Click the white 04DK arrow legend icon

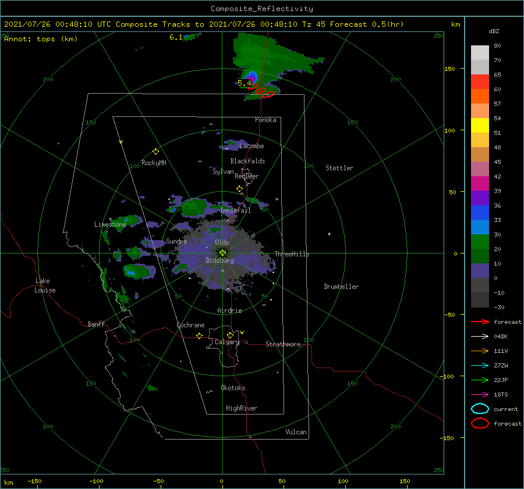(480, 336)
